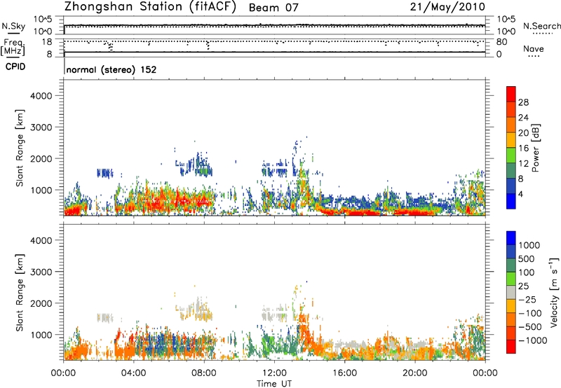Click Slant Range label of velocity panel
Image resolution: width=561 pixels, height=388 pixels.
click(20, 293)
